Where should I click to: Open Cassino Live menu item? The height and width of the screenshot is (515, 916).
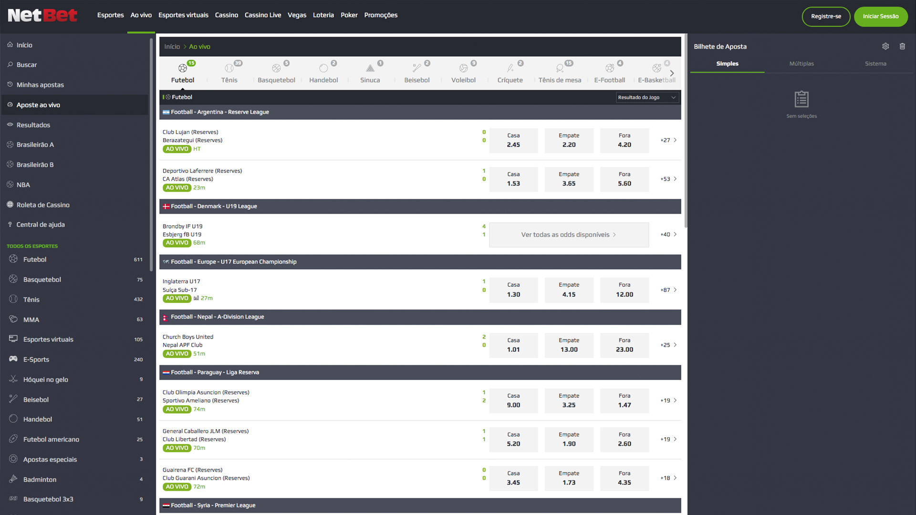point(263,15)
